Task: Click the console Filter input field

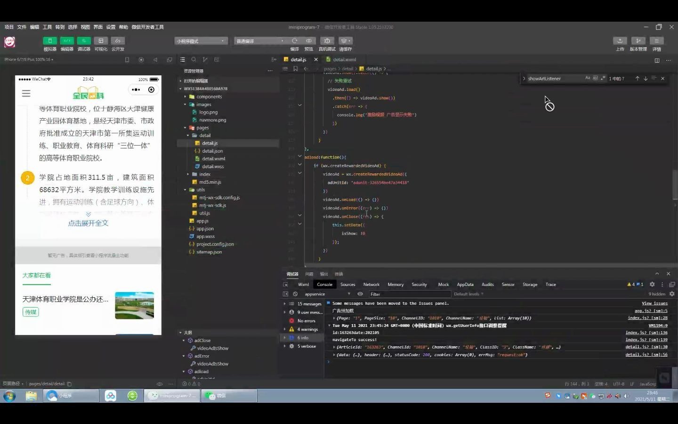Action: tap(410, 294)
